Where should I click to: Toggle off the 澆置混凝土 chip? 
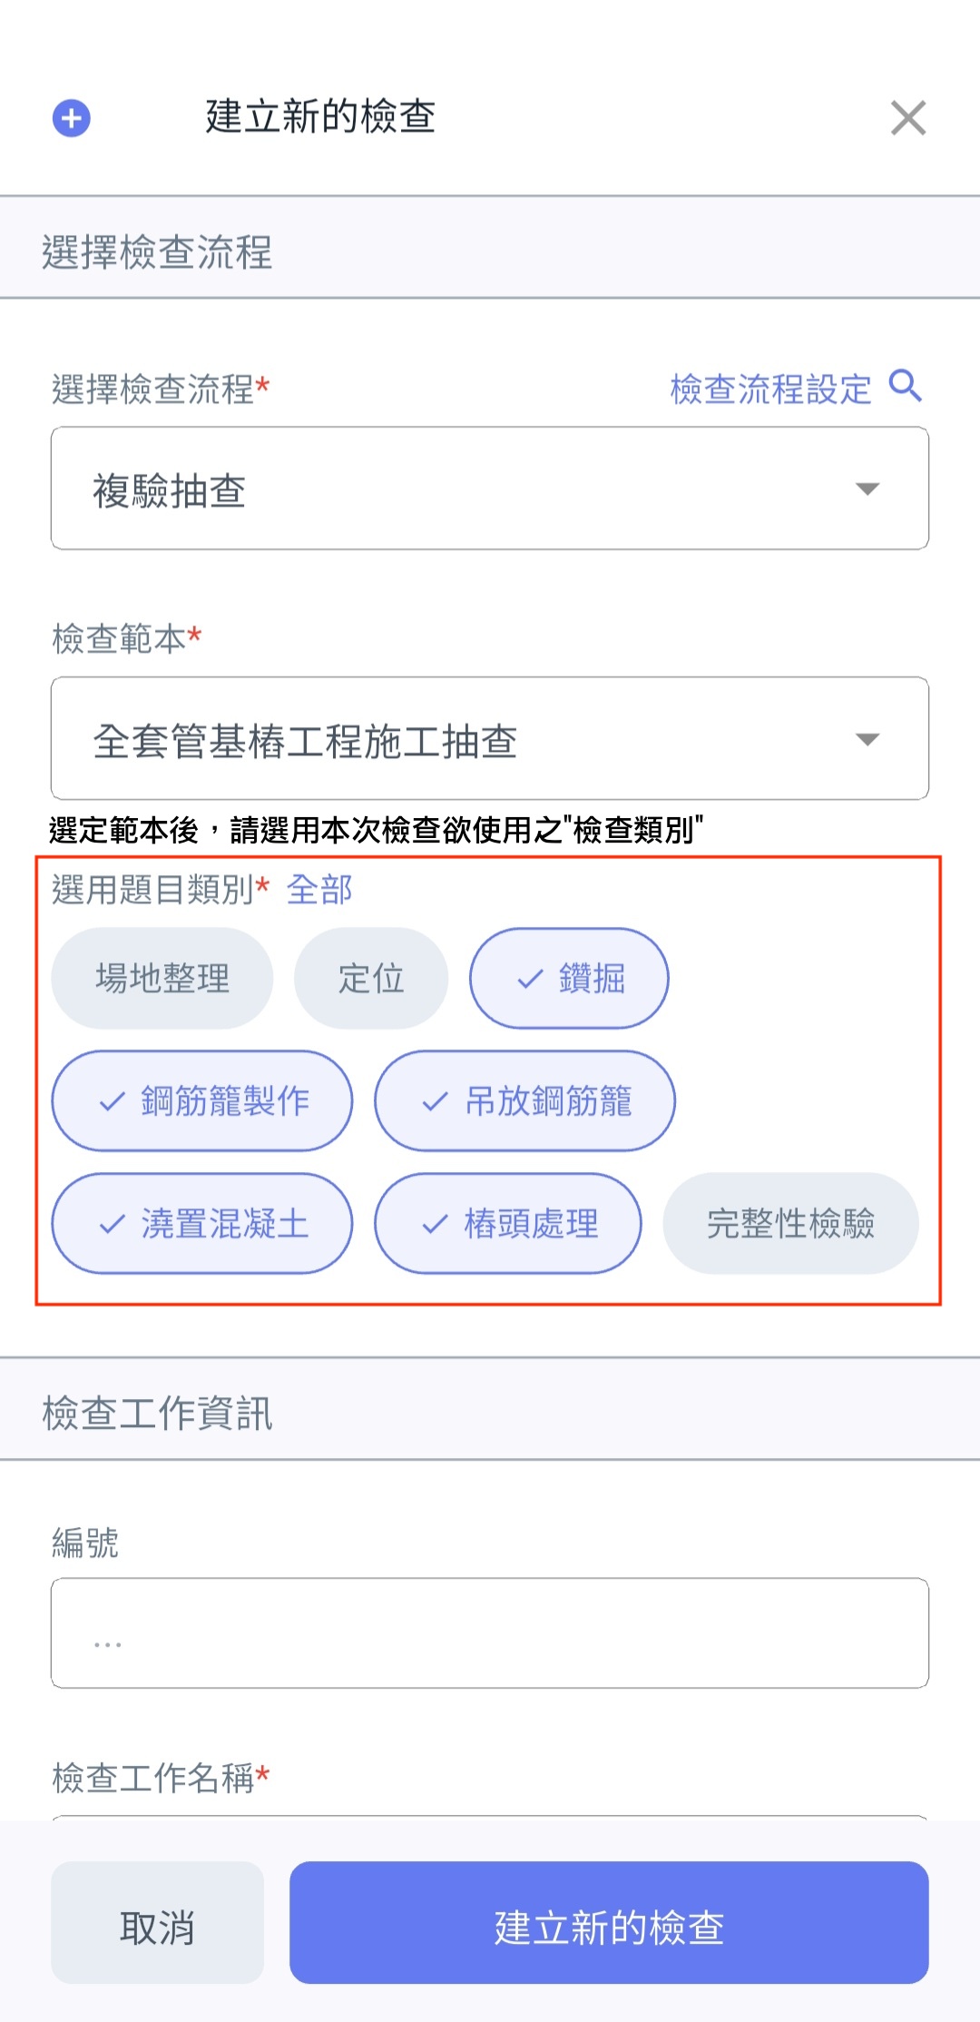tap(202, 1224)
